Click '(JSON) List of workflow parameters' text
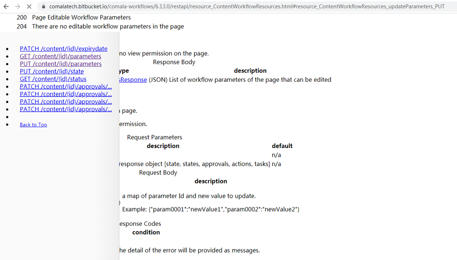The height and width of the screenshot is (260, 457). [x=240, y=80]
